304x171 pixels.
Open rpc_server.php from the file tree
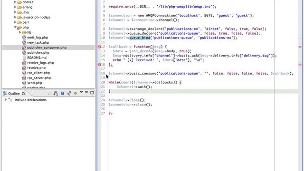tap(39, 78)
